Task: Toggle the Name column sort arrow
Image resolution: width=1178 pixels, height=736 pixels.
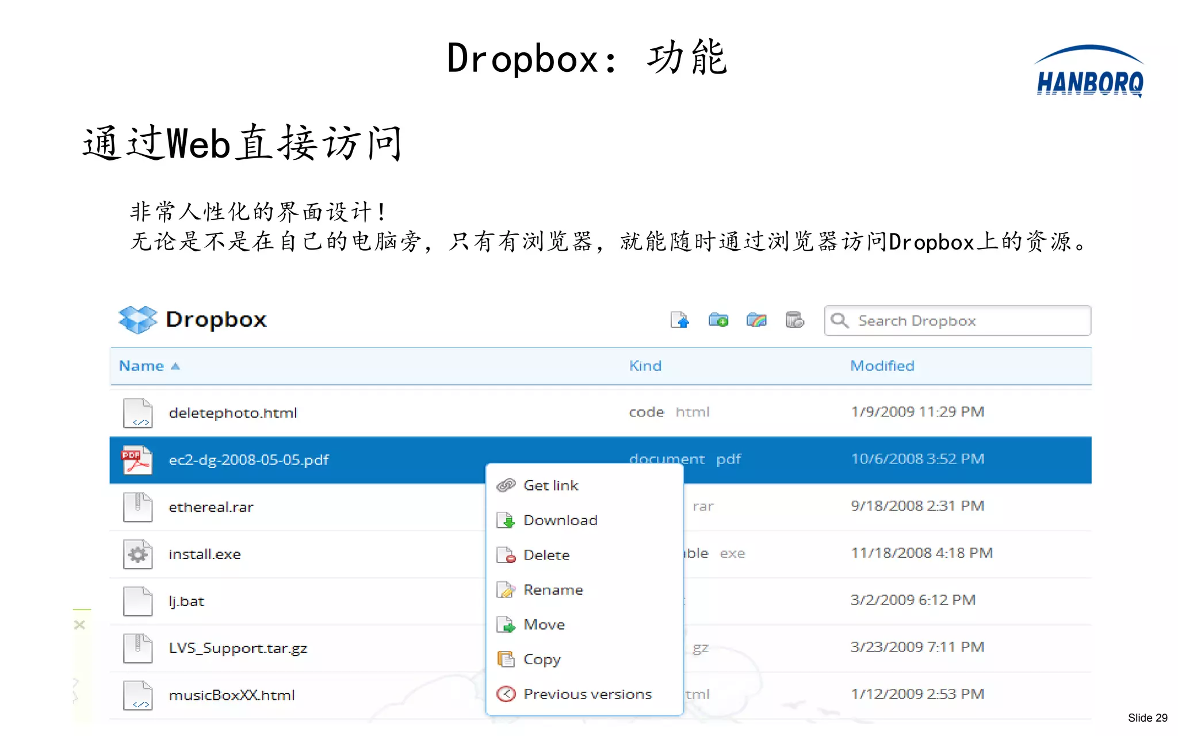Action: 175,366
